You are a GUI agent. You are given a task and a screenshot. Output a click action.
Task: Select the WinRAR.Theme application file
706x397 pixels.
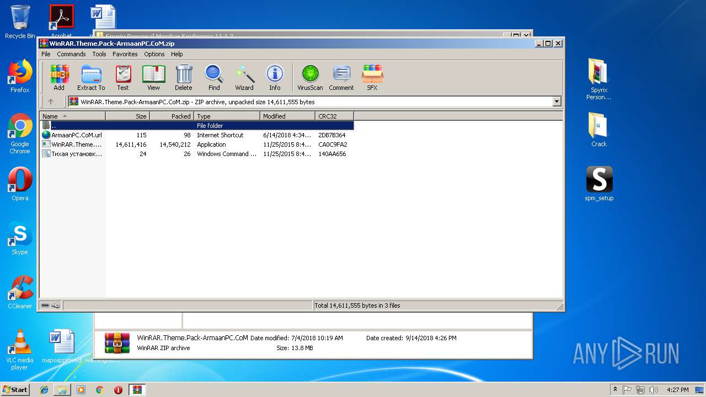point(72,144)
